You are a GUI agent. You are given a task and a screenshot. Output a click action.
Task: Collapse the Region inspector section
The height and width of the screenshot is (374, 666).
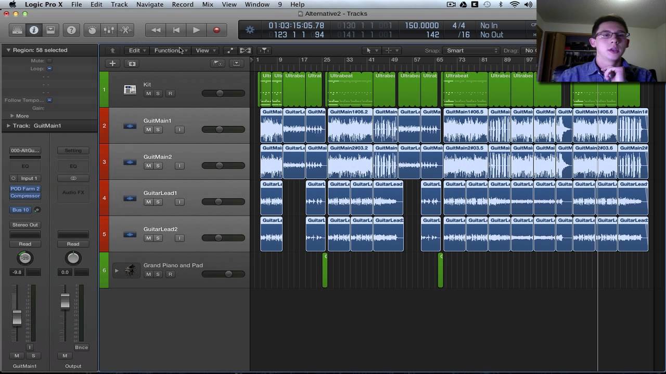[8, 50]
